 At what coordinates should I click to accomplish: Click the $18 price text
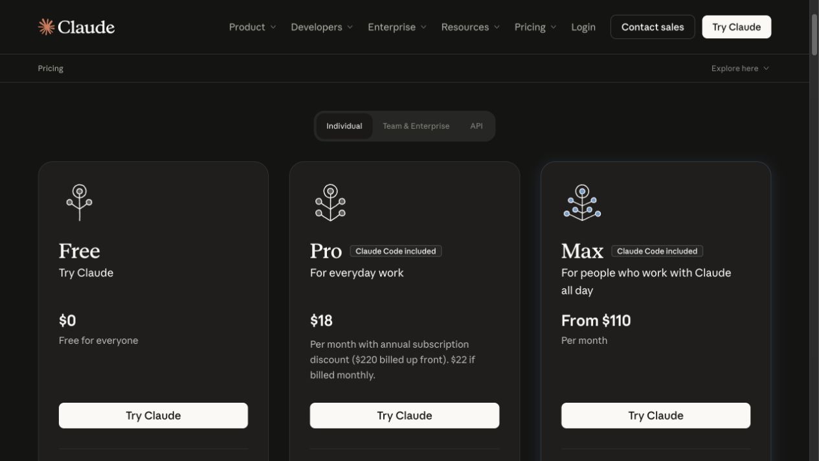(x=321, y=320)
